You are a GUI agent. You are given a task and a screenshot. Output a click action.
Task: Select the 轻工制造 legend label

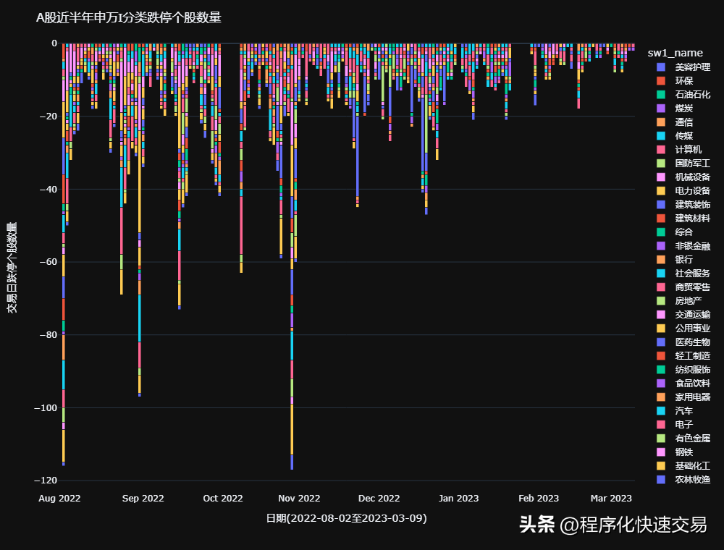693,356
